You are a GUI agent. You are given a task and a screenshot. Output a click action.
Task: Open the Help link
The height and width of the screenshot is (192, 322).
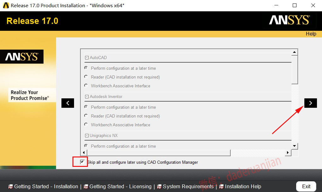point(311,34)
